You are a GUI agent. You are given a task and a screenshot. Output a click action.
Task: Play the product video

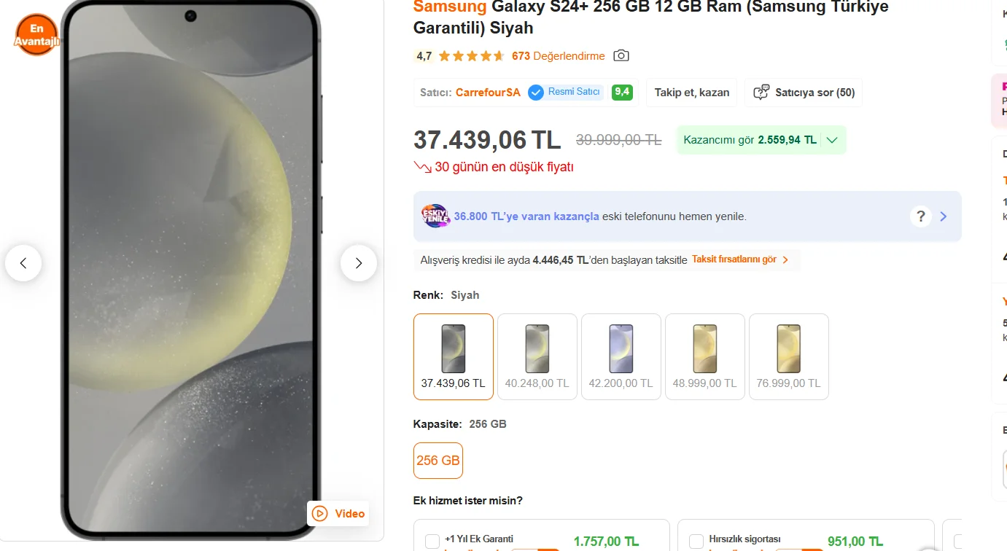coord(338,514)
